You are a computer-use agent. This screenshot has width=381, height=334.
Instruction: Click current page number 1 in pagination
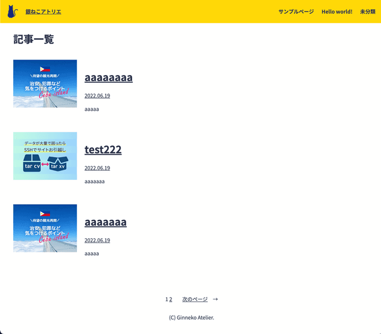point(167,299)
